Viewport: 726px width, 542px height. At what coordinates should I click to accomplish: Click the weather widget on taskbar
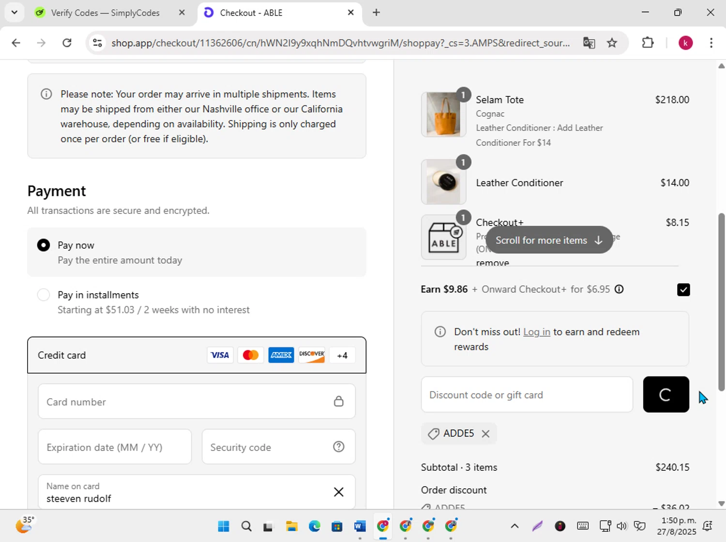(25, 525)
